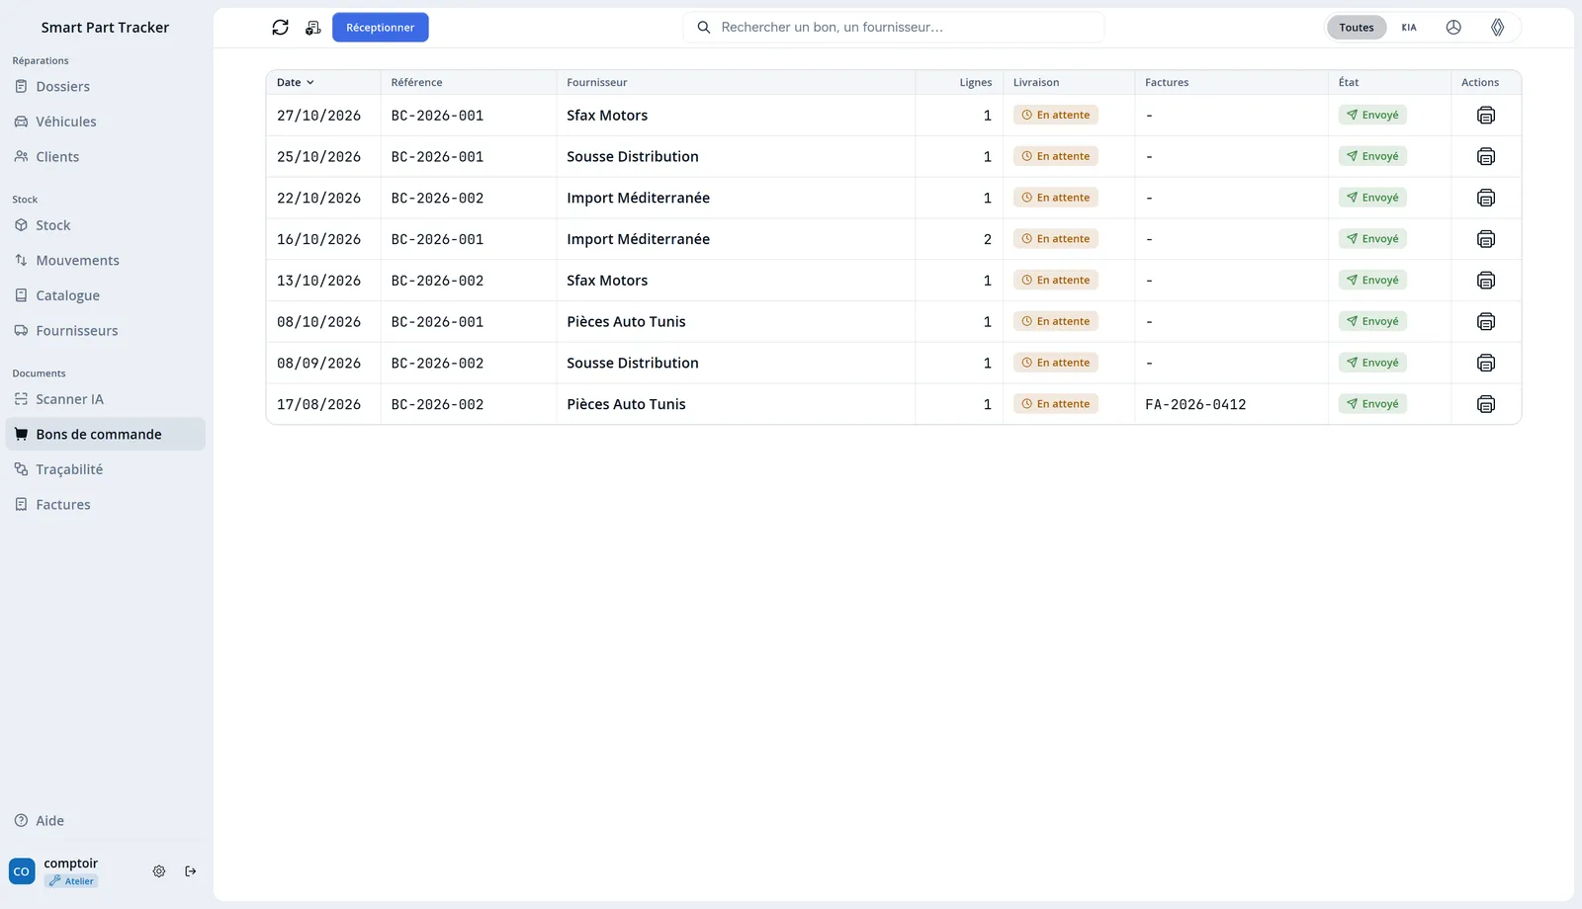Open Mouvements in the sidebar
This screenshot has height=909, width=1582.
point(106,261)
